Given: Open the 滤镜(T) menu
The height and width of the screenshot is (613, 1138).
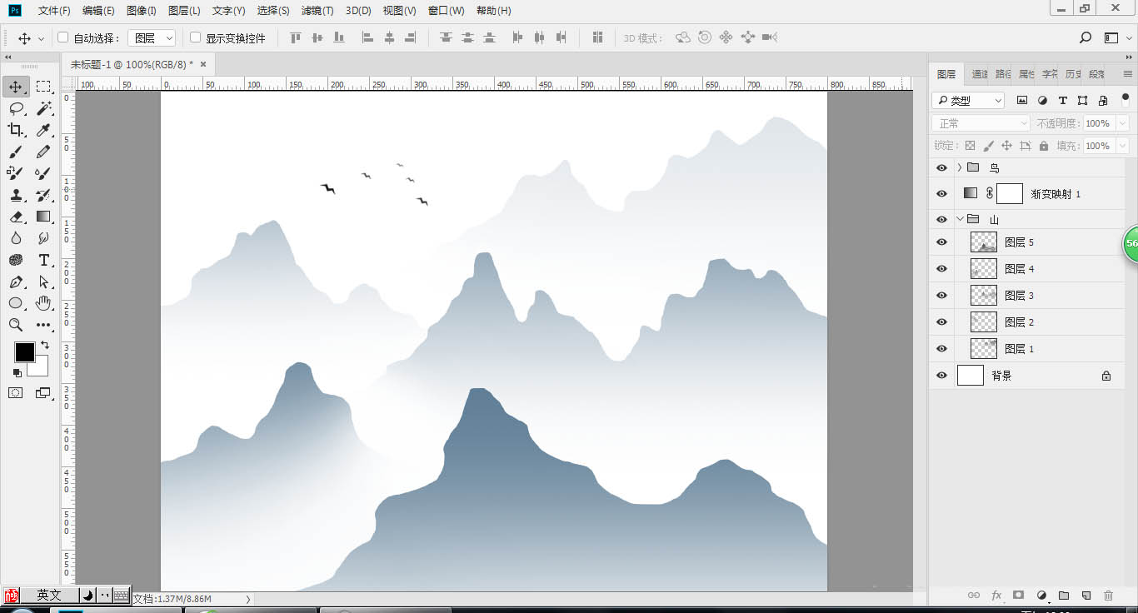Looking at the screenshot, I should coord(317,11).
